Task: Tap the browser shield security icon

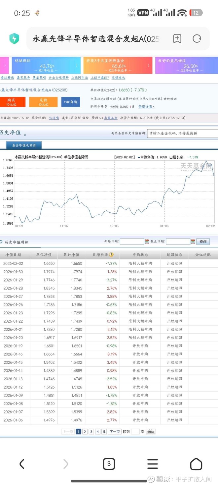Action: pyautogui.click(x=14, y=39)
